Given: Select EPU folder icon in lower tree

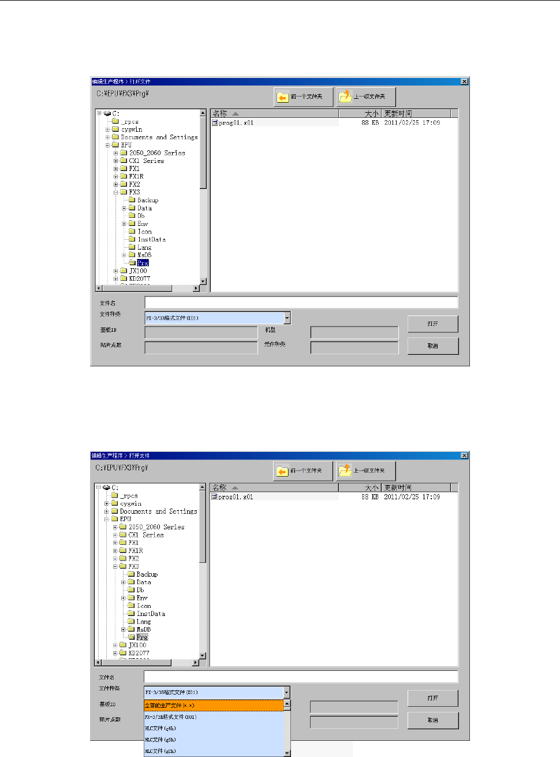Looking at the screenshot, I should 115,519.
